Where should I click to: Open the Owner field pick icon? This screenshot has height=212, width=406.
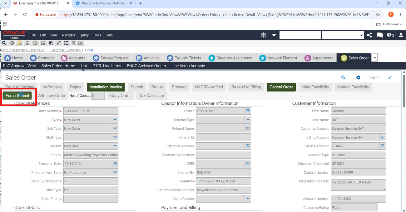(248, 111)
